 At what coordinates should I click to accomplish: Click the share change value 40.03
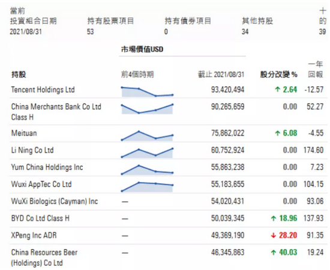(x=288, y=252)
